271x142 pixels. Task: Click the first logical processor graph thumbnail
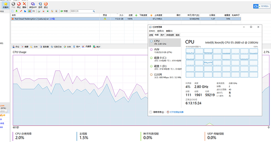(x=190, y=51)
